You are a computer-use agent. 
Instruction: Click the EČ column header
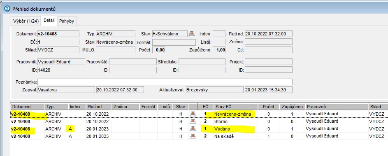coord(205,107)
